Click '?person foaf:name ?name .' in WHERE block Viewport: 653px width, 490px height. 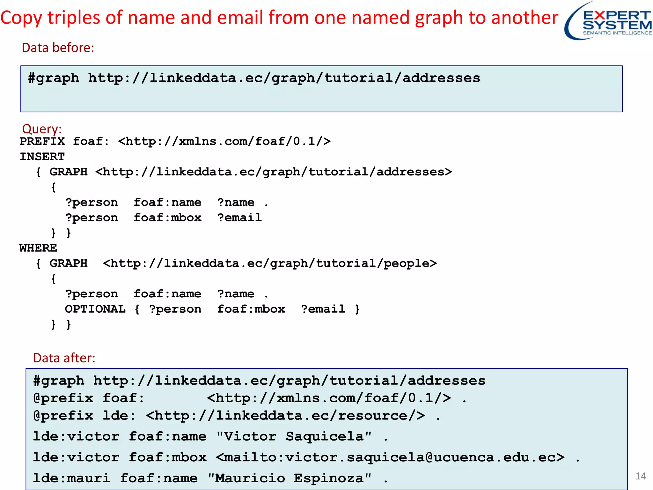(167, 294)
